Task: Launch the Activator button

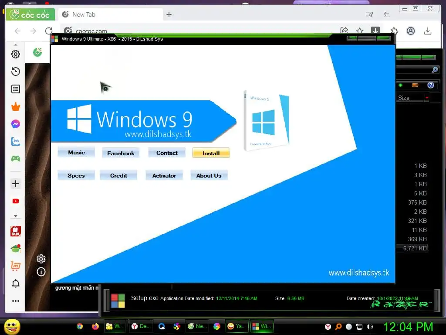Action: (x=164, y=175)
